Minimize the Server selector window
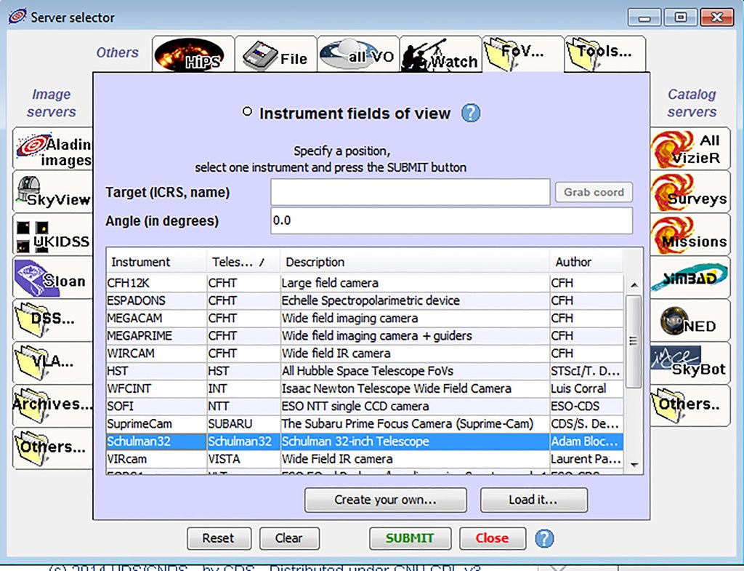This screenshot has height=571, width=744. (644, 17)
